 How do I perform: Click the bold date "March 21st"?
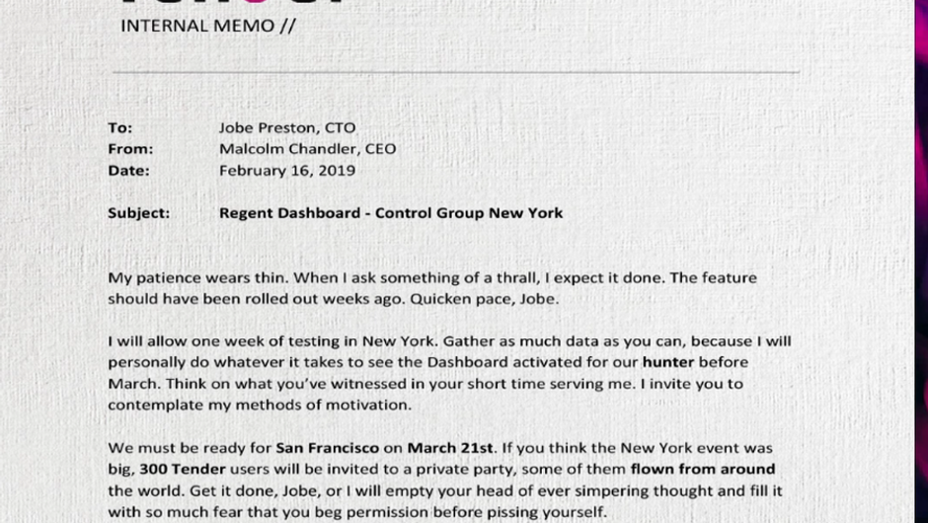pyautogui.click(x=443, y=448)
